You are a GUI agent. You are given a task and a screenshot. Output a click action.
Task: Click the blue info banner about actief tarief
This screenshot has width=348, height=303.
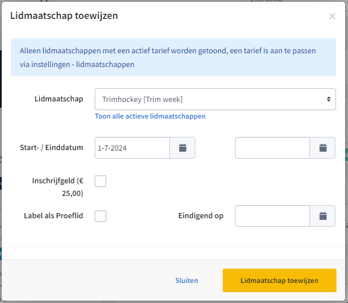[173, 57]
